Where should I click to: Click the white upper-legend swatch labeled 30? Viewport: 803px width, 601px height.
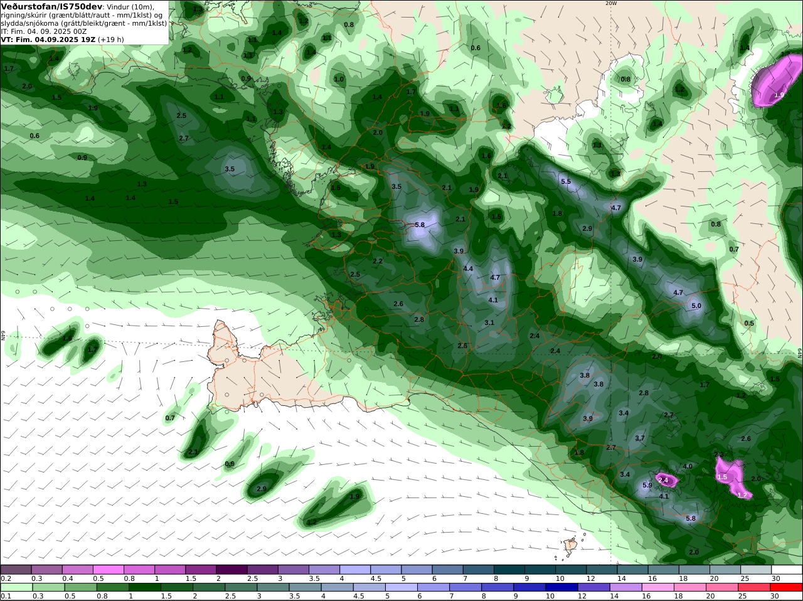787,570
